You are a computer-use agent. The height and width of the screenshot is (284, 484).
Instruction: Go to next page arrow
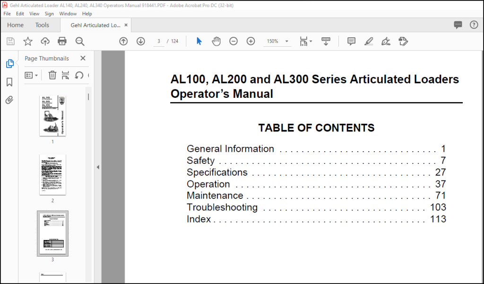click(x=141, y=41)
